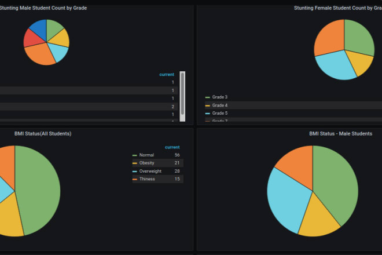Click the green color swatch beside Normal
This screenshot has width=382, height=255.
point(135,155)
